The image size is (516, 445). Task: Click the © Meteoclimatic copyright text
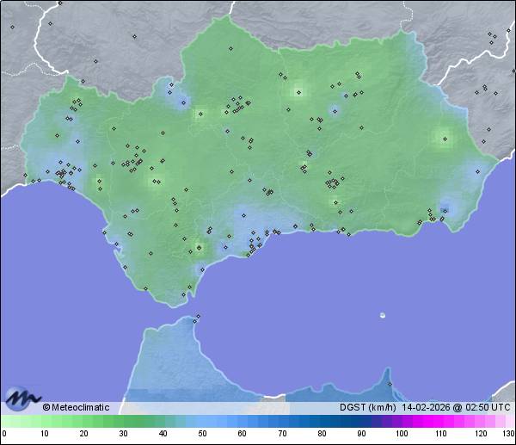point(76,407)
